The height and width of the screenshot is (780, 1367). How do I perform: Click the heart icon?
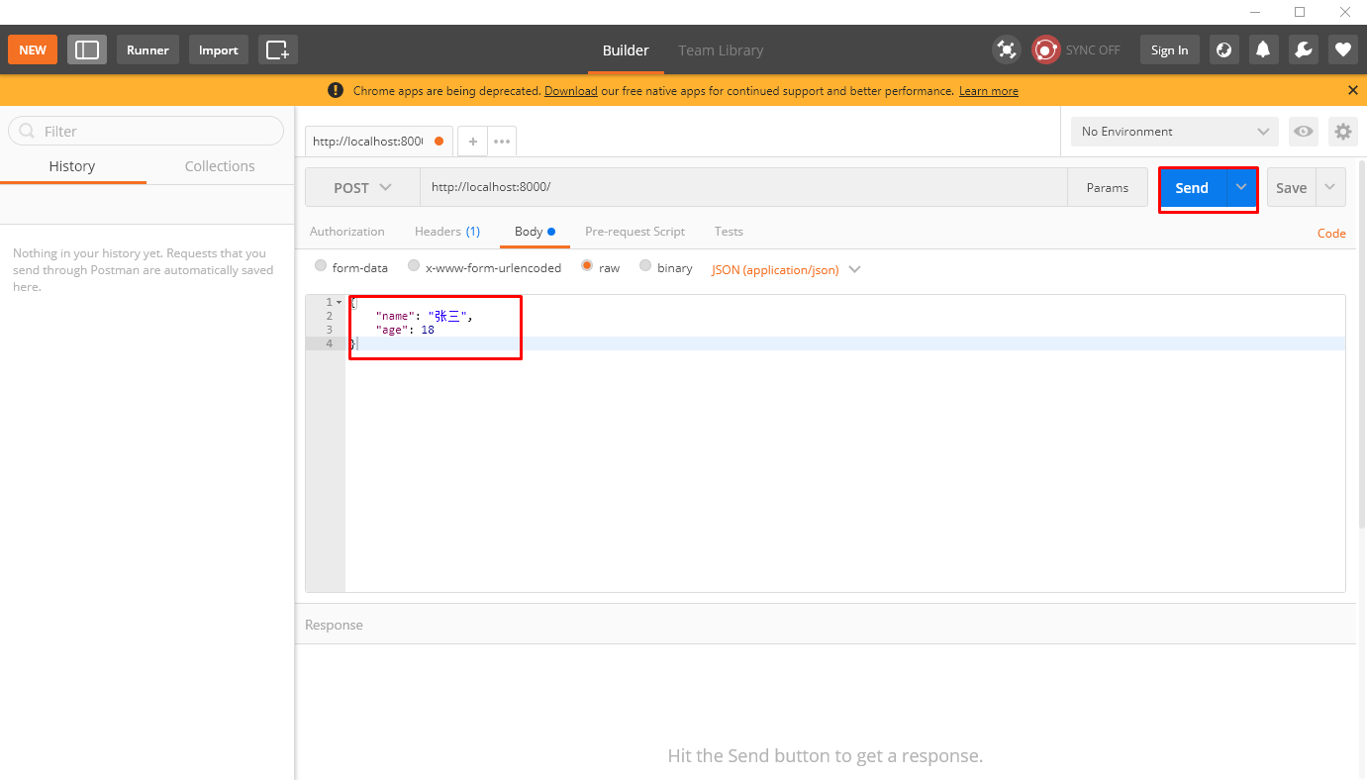click(1342, 49)
